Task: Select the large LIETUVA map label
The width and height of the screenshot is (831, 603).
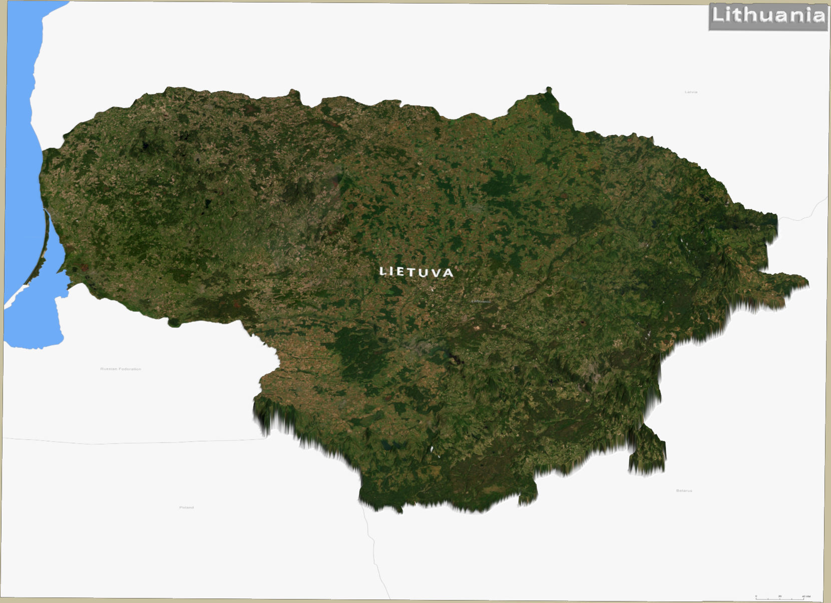Action: 417,272
